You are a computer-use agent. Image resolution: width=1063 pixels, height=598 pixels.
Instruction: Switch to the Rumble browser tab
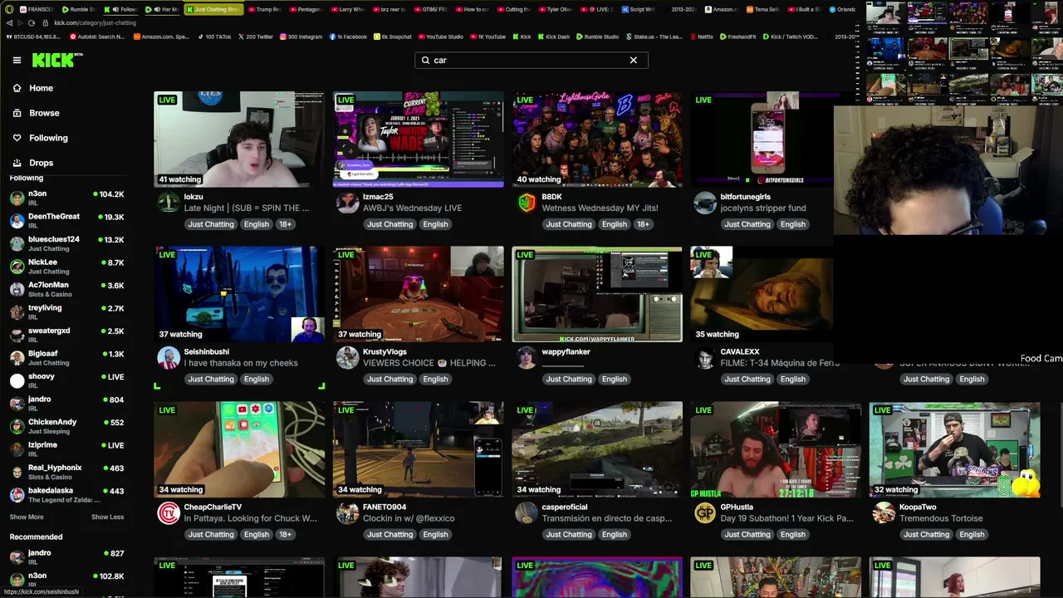[x=79, y=9]
